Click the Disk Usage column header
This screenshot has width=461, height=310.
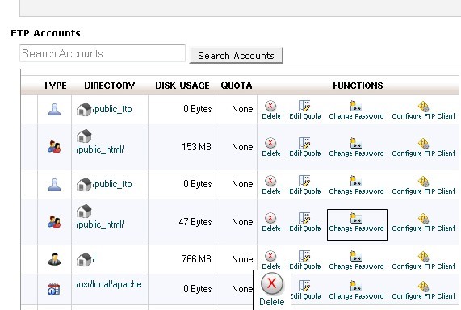[182, 86]
